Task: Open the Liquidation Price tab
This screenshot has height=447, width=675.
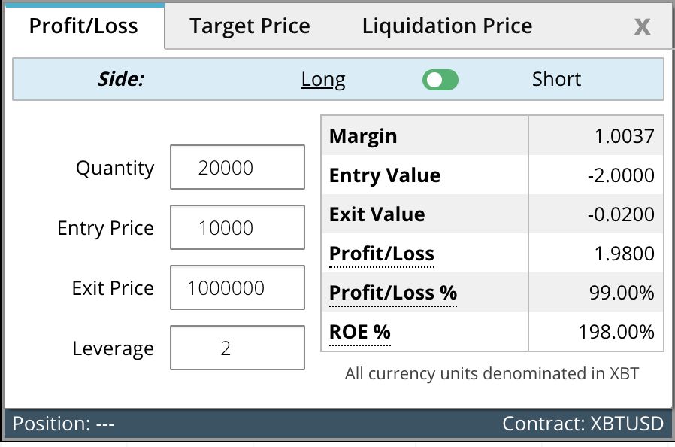Action: 447,26
